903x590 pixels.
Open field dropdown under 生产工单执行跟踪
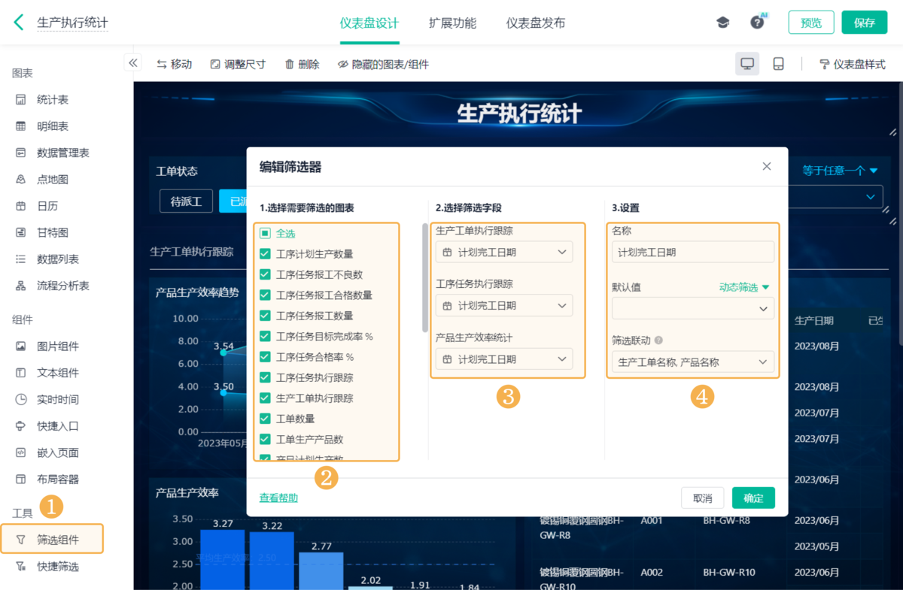(x=504, y=253)
